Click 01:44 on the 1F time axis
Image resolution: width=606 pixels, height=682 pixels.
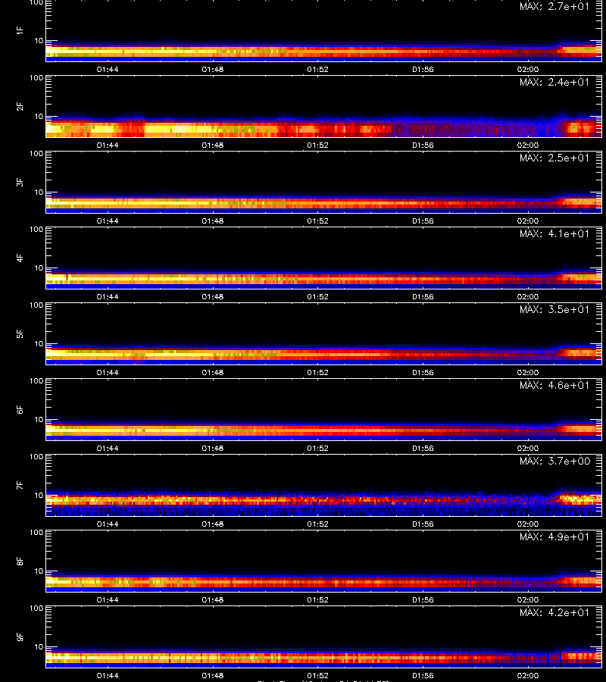108,70
